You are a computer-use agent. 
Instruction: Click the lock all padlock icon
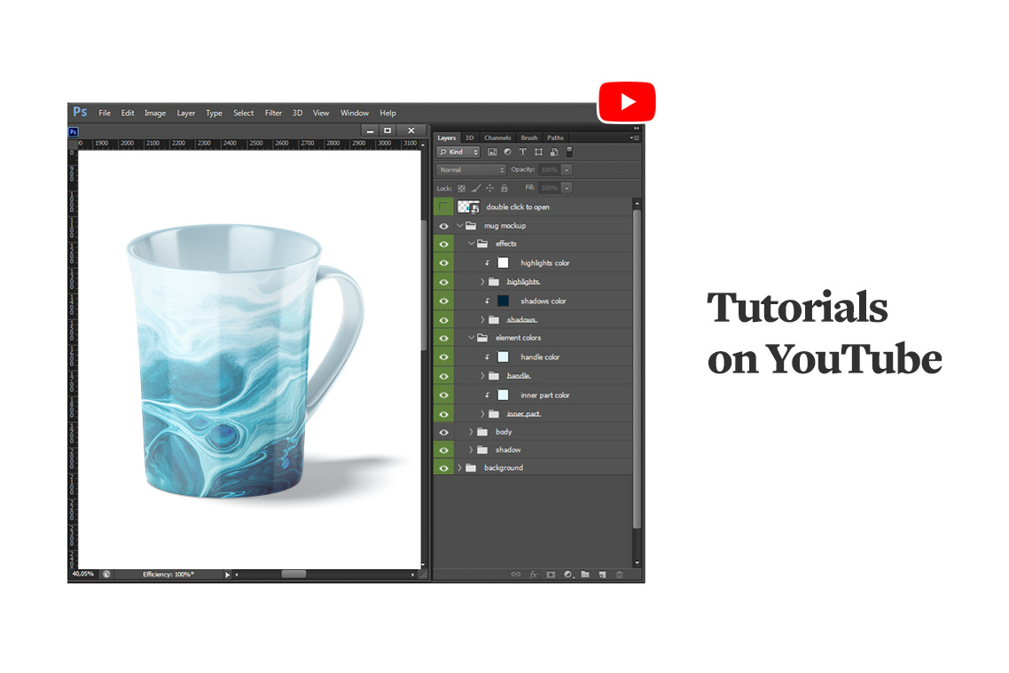click(504, 188)
